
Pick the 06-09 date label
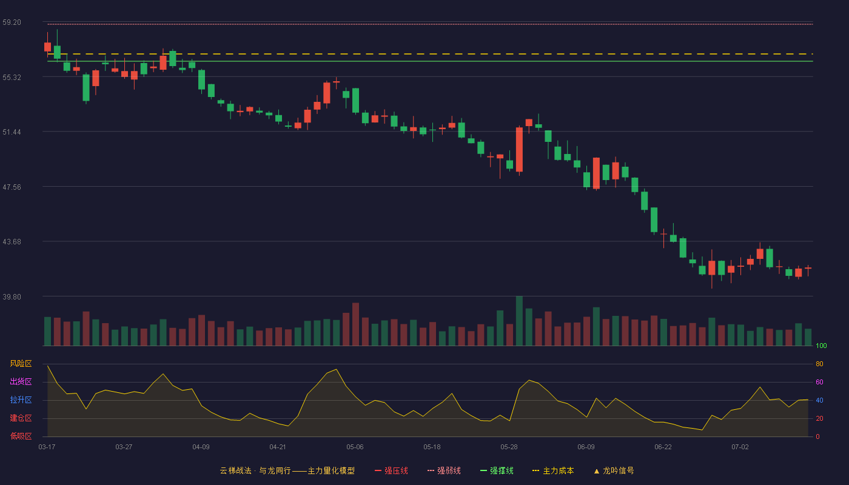586,447
